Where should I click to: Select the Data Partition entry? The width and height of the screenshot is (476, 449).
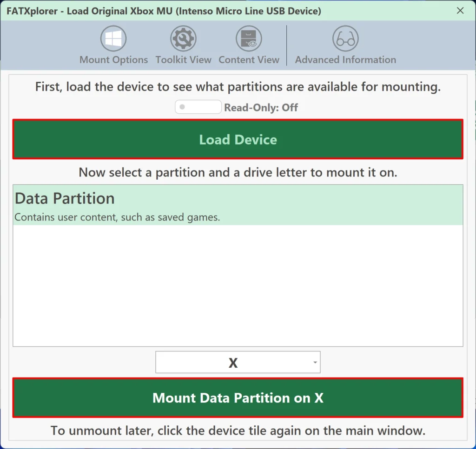click(x=238, y=205)
